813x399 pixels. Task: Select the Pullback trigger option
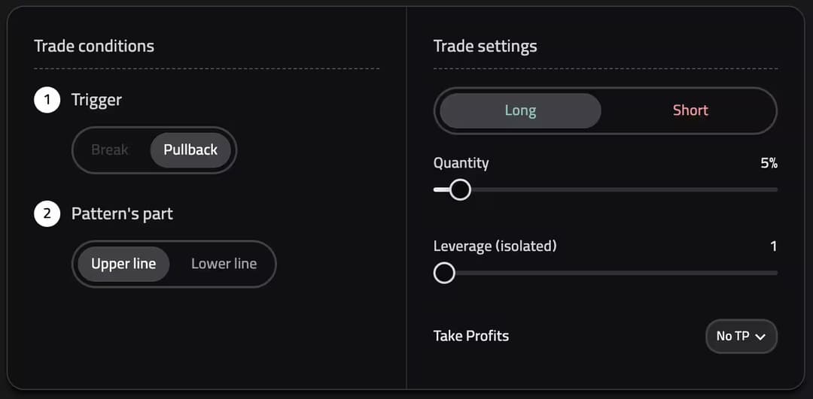pos(190,150)
